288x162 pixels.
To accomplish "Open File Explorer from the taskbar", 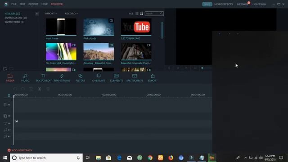I will [99, 158].
